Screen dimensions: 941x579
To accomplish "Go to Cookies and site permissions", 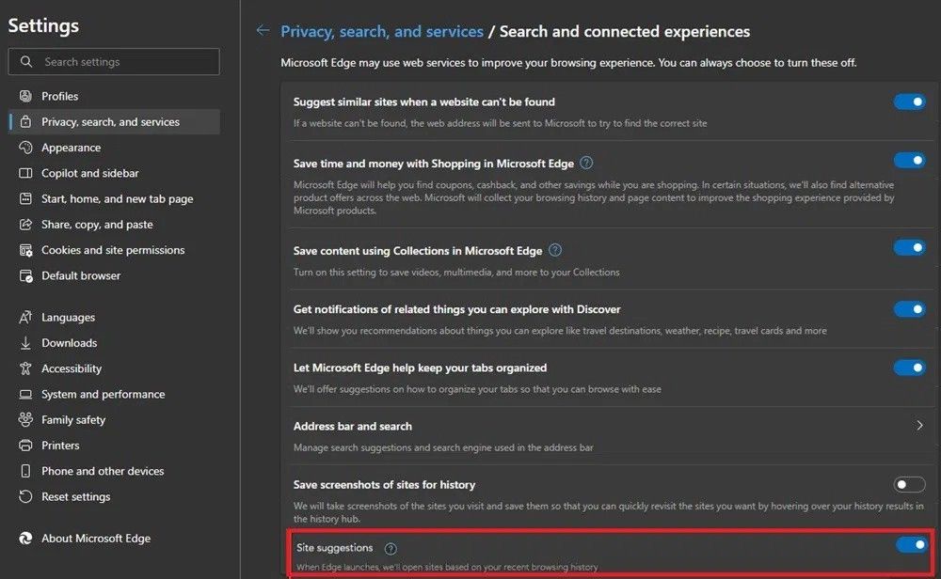I will pos(113,250).
